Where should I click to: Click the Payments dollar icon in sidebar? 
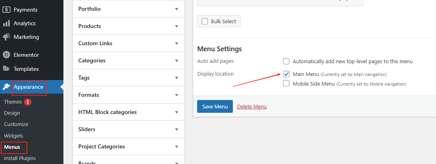pyautogui.click(x=6, y=10)
